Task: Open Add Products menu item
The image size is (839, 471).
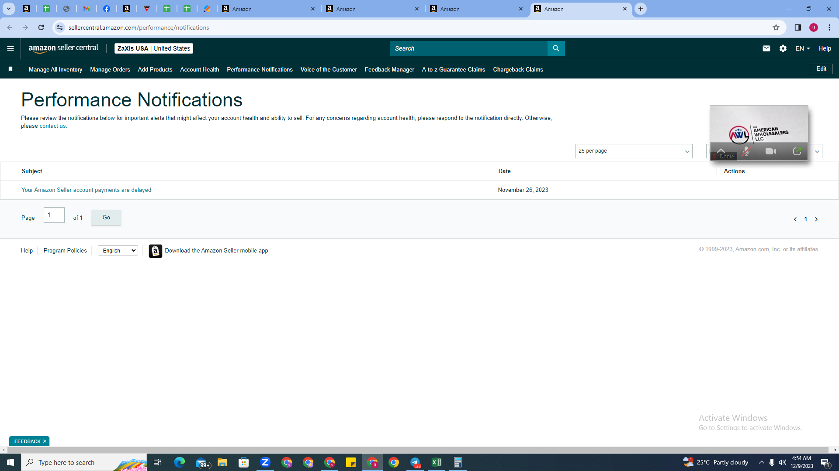Action: pyautogui.click(x=155, y=69)
